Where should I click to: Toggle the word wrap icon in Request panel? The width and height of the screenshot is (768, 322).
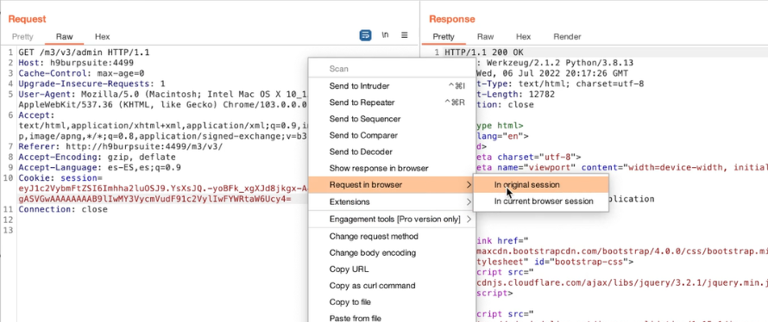(365, 35)
